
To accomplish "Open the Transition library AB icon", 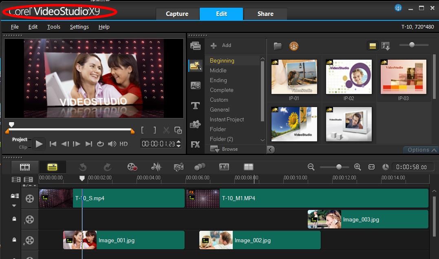I will 195,86.
